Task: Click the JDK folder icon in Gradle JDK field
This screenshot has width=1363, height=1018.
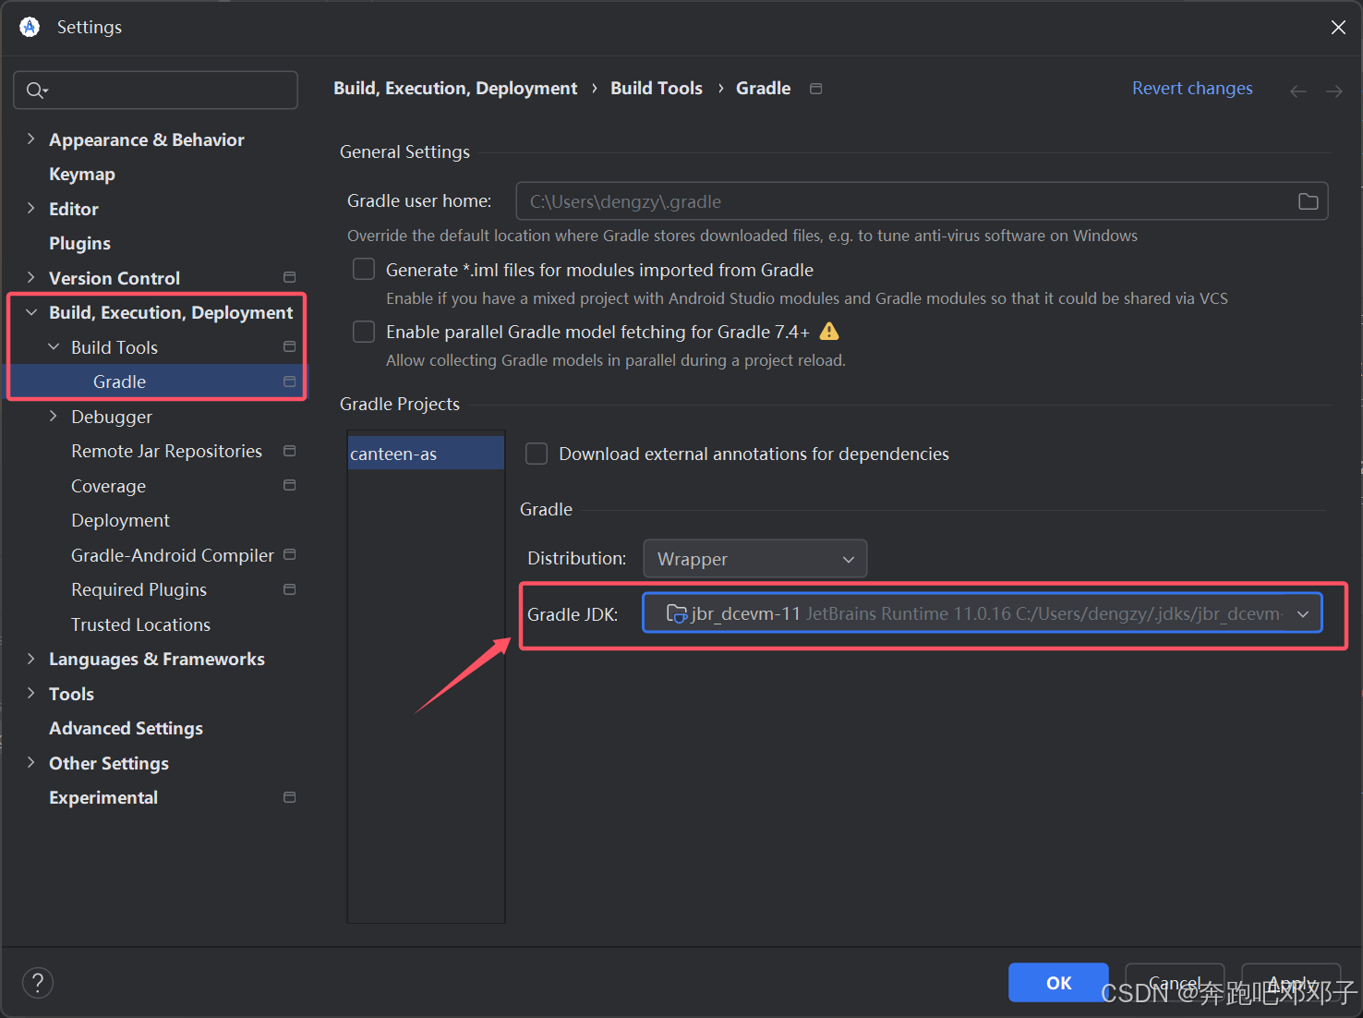Action: pos(676,613)
